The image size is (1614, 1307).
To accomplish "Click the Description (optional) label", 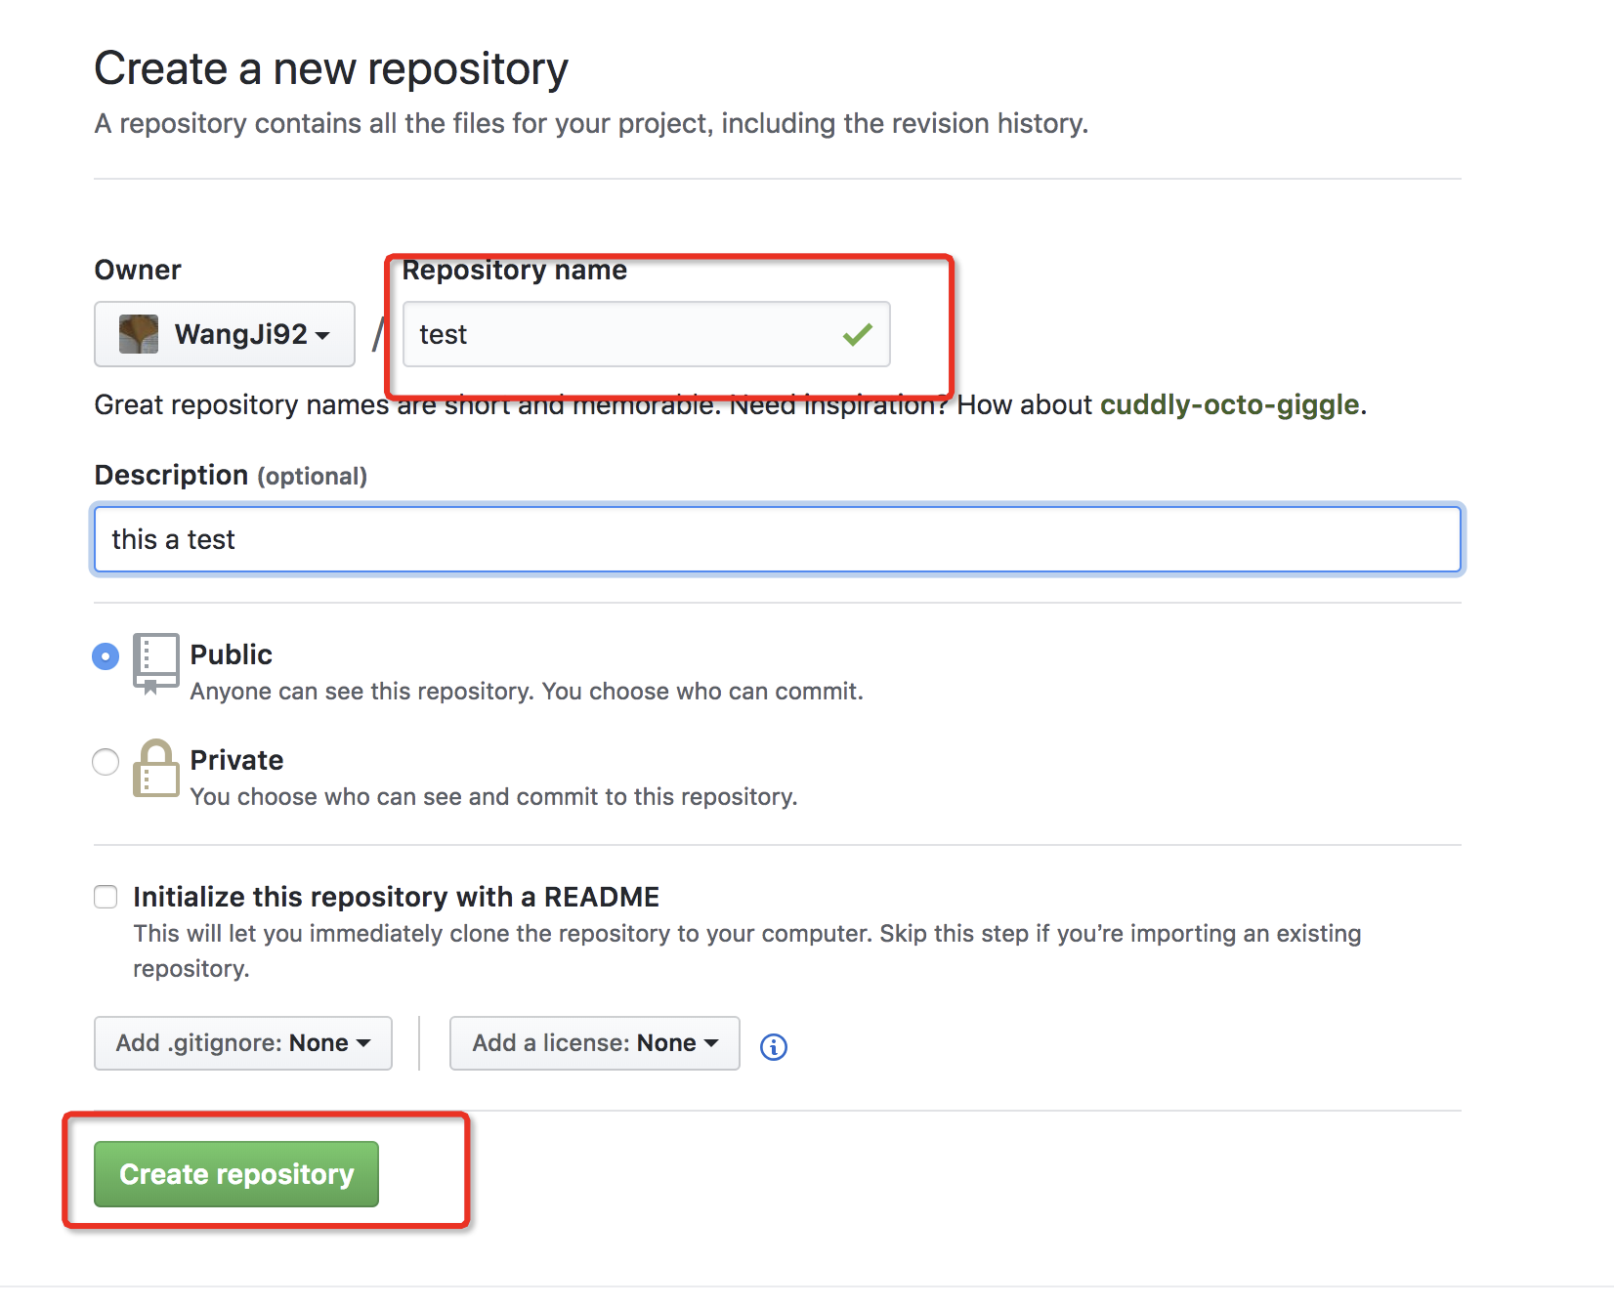I will pos(232,476).
